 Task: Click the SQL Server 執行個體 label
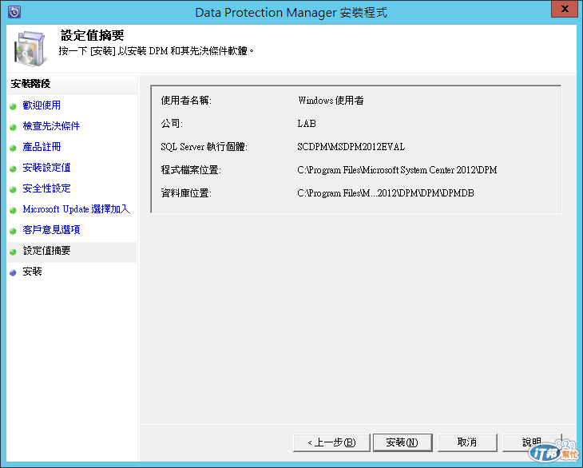point(204,147)
